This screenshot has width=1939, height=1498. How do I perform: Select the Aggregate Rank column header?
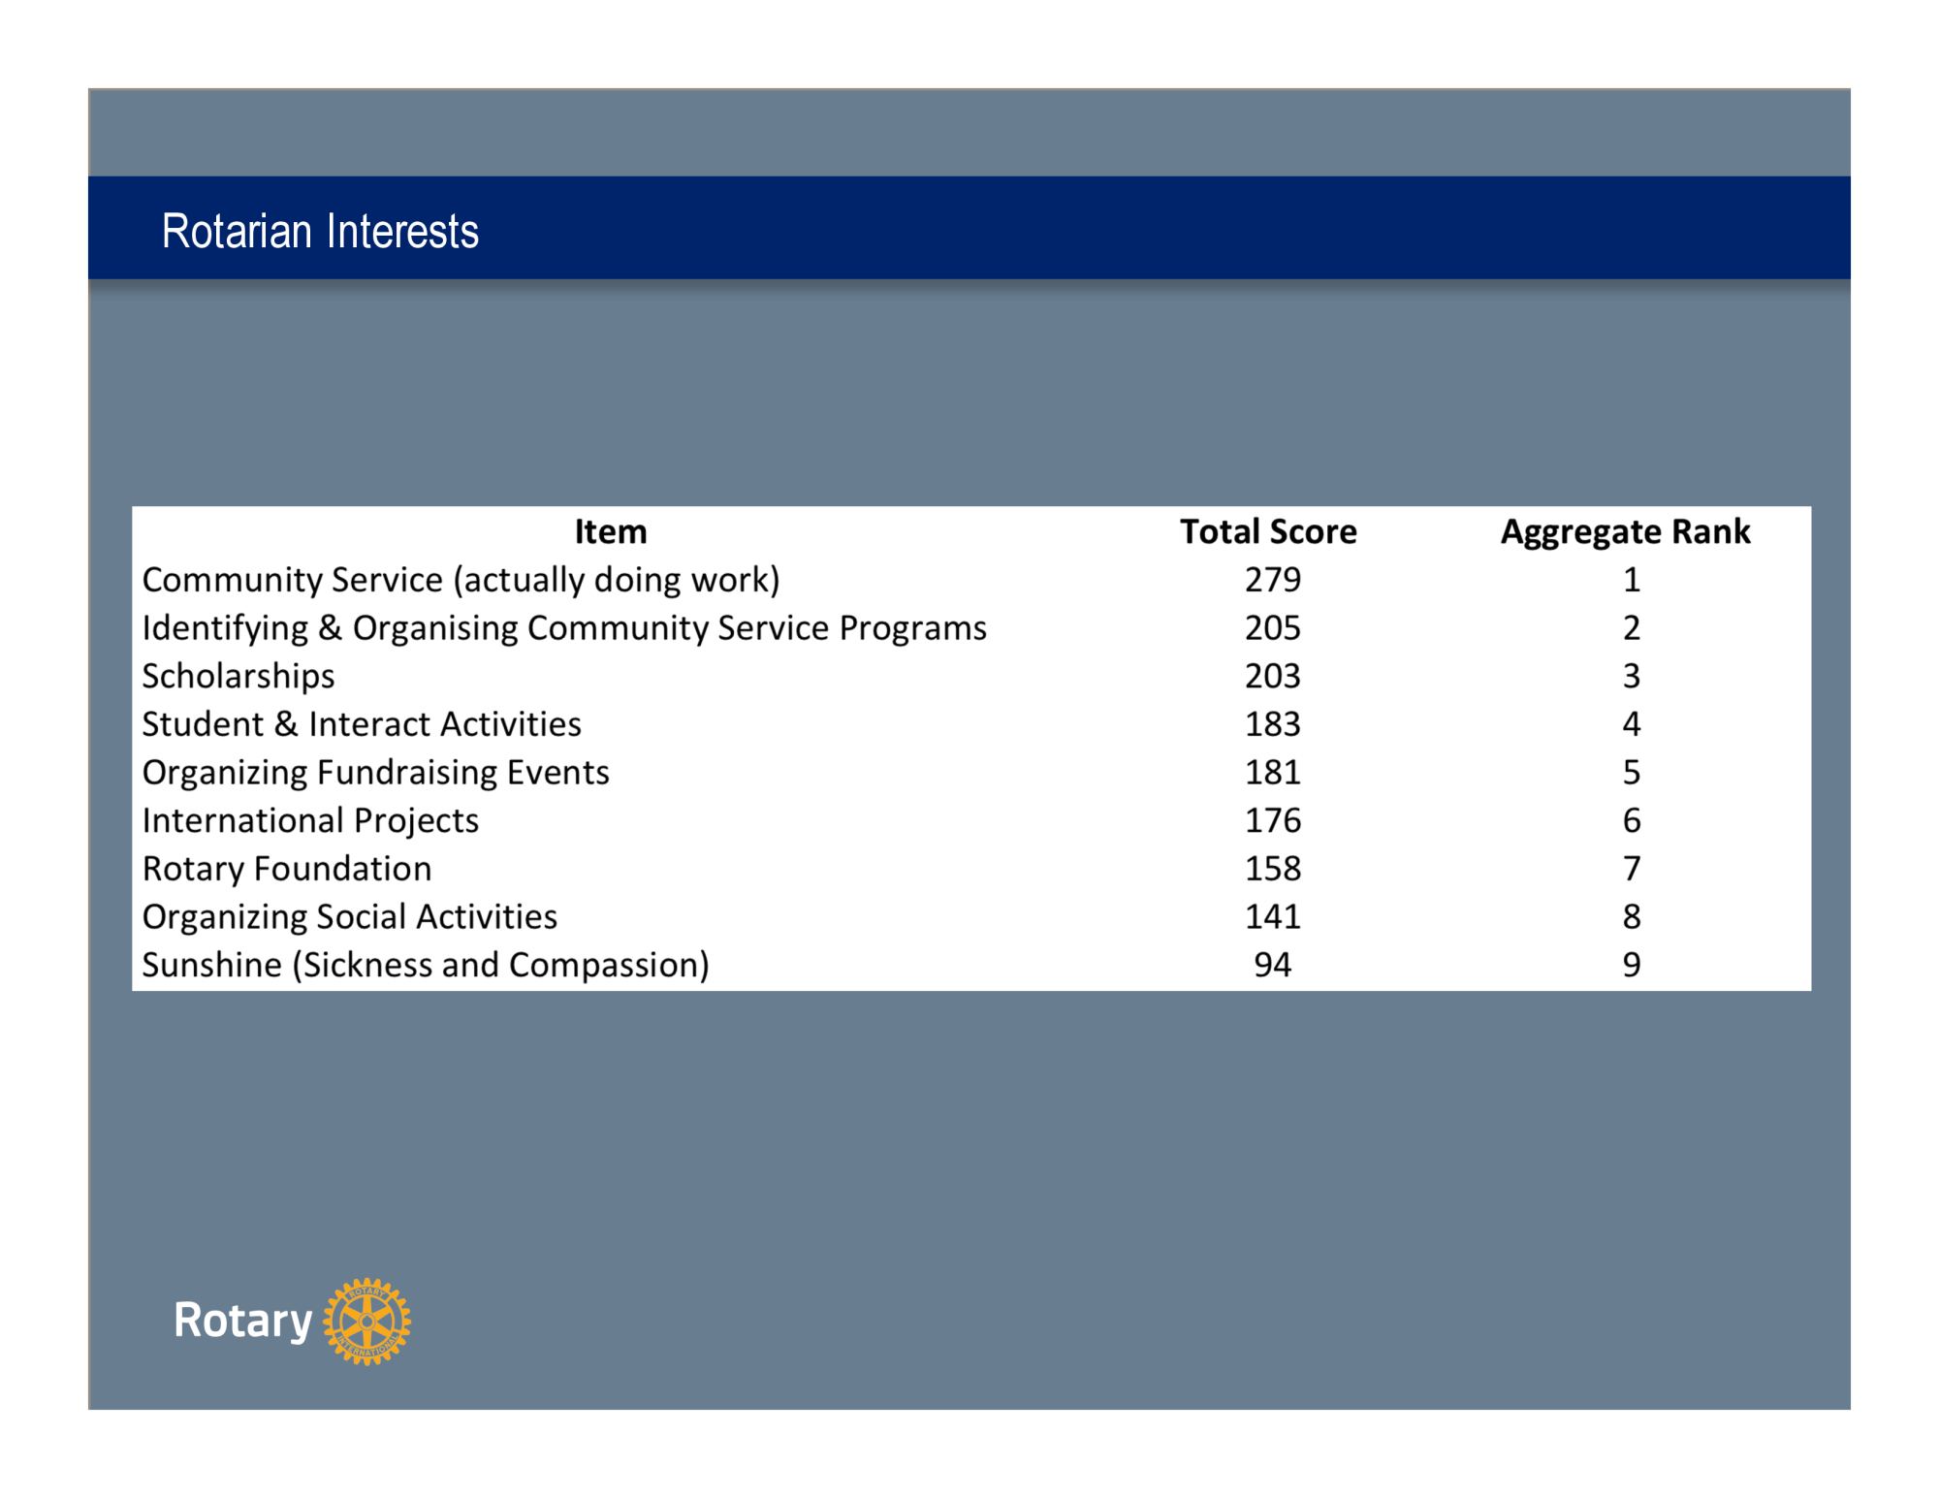[x=1625, y=531]
